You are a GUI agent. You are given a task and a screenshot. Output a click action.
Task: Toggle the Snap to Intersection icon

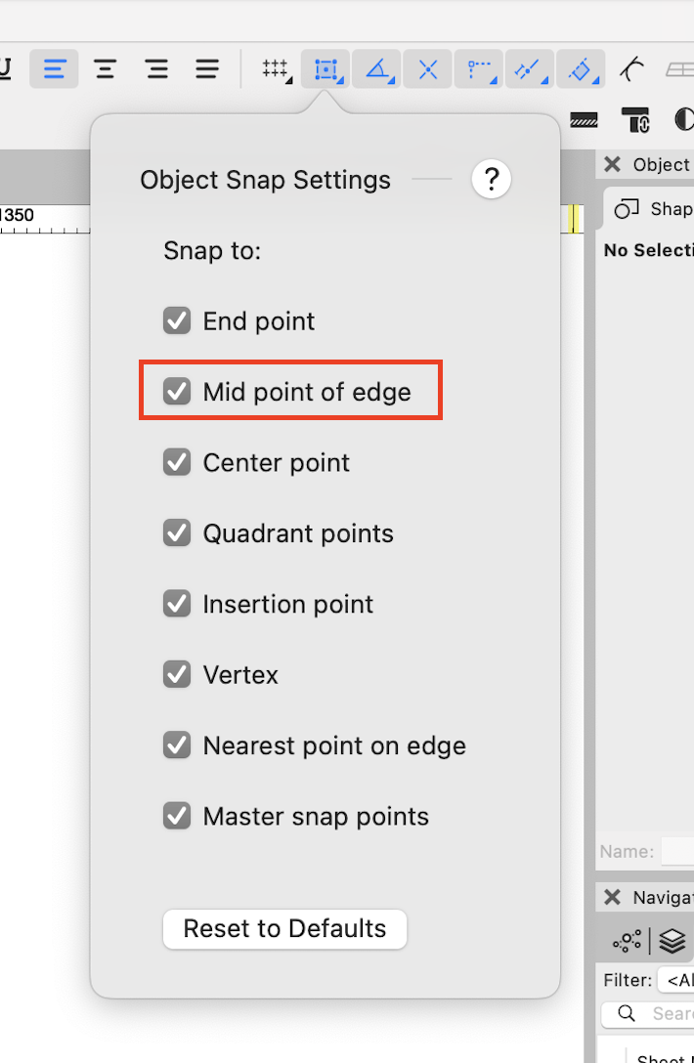pos(428,69)
